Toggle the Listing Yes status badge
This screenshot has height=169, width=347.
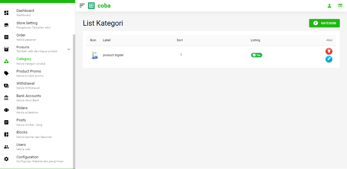pos(256,55)
